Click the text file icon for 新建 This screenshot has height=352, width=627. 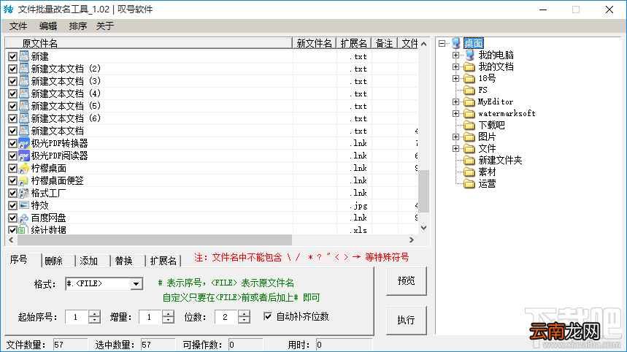coord(24,56)
